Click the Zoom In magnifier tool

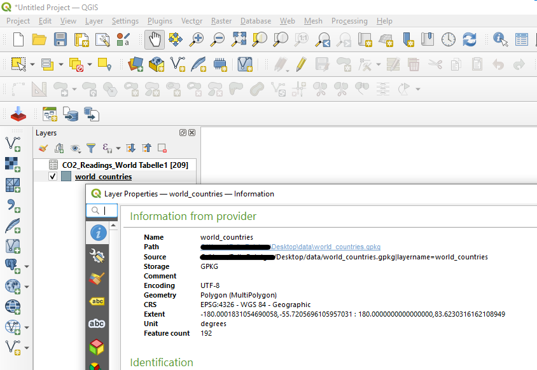[x=197, y=39]
